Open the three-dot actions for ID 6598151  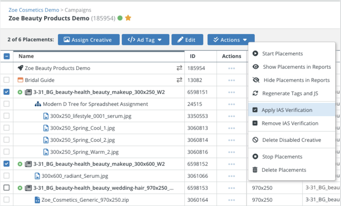(x=231, y=92)
